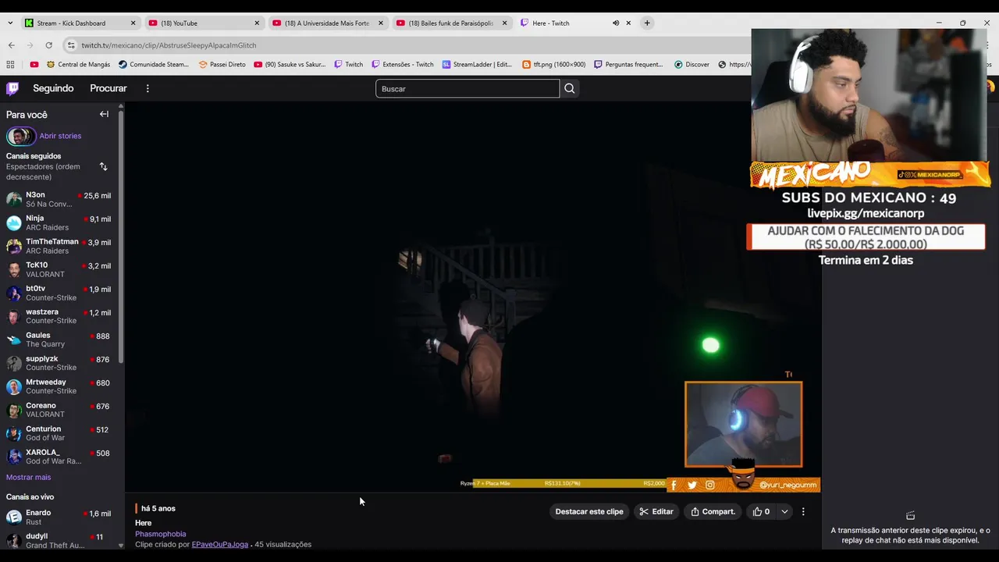Open the Chrome apps grid bookmark
999x562 pixels.
point(10,65)
